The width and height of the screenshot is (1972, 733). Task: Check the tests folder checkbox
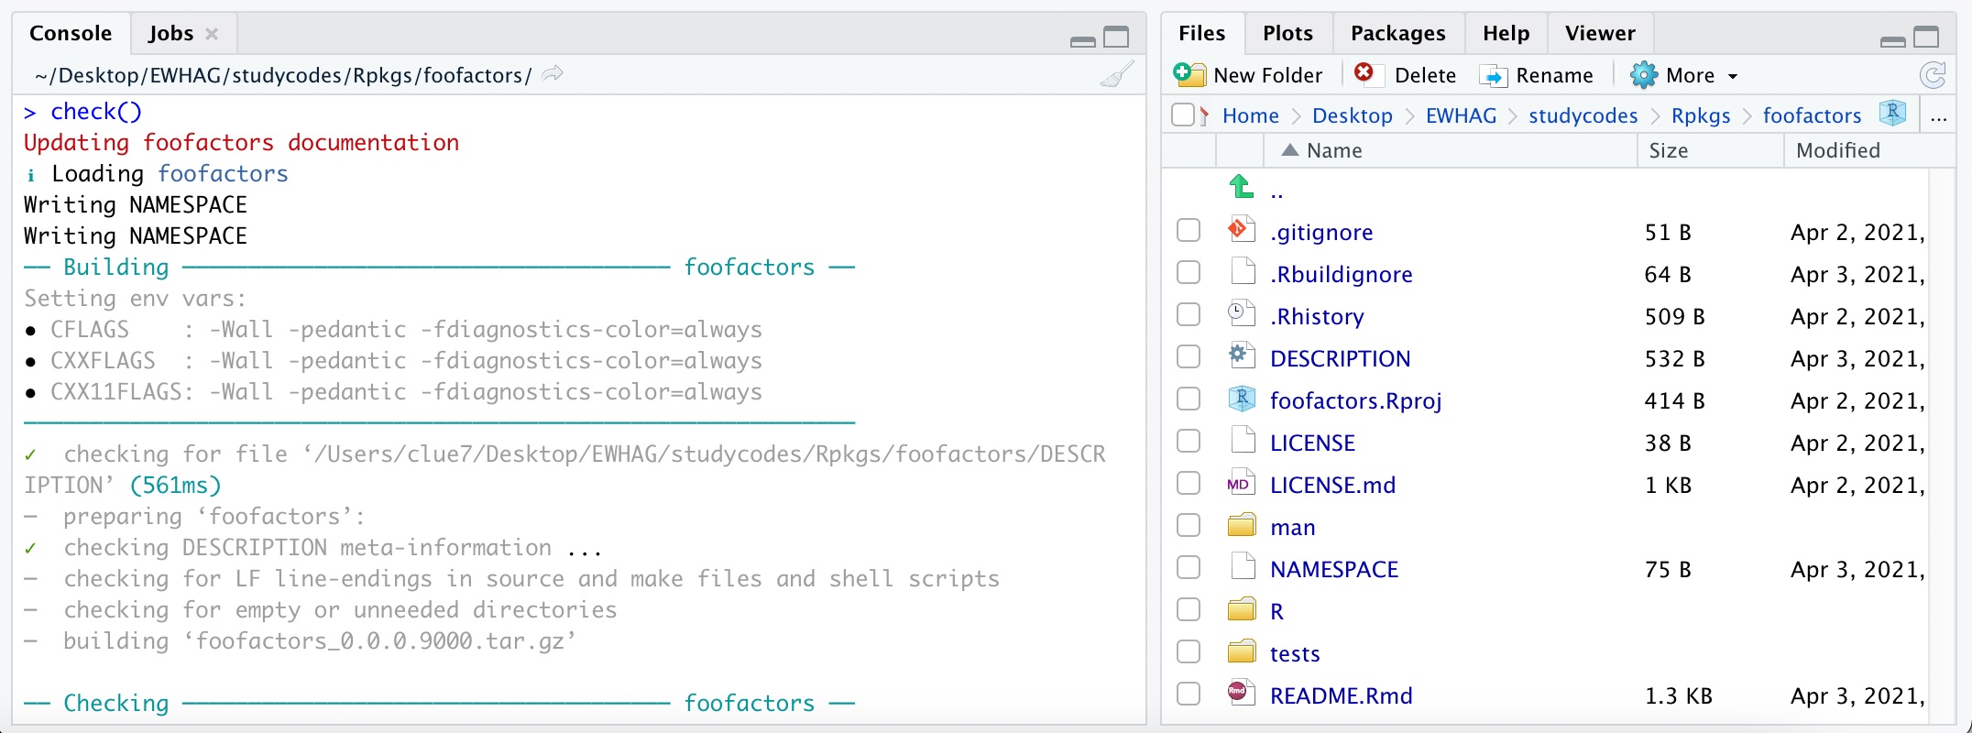(1189, 651)
